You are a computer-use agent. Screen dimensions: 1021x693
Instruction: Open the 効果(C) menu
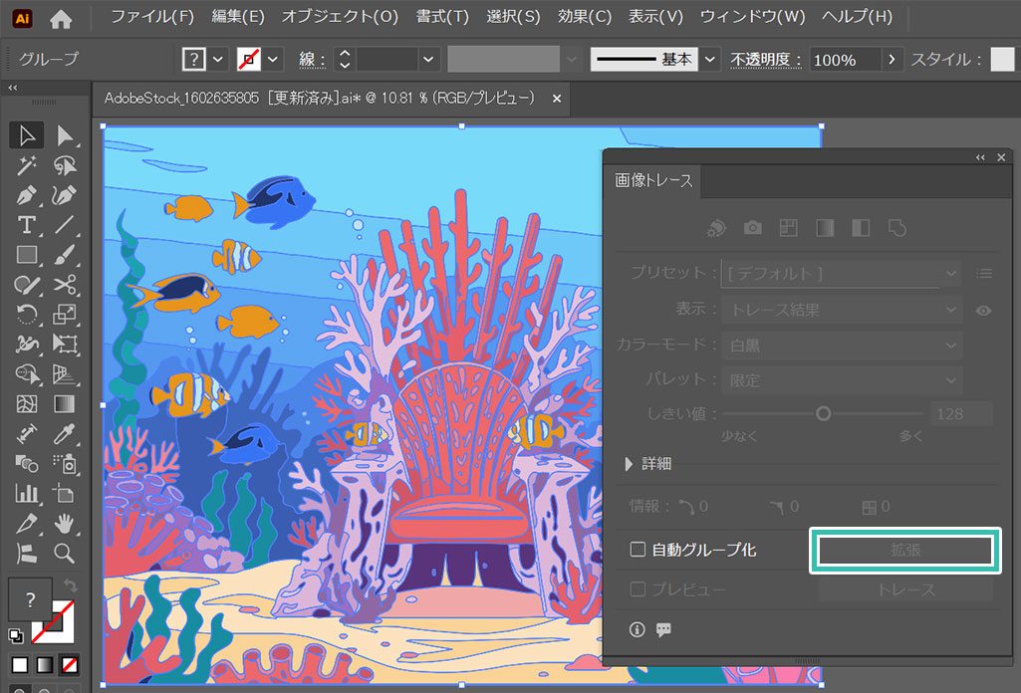[x=585, y=17]
